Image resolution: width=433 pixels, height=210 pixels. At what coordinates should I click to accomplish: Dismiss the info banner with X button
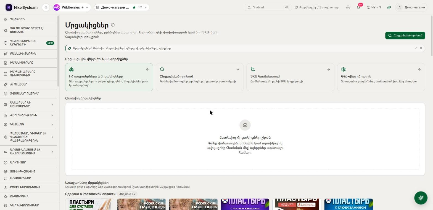point(421,48)
